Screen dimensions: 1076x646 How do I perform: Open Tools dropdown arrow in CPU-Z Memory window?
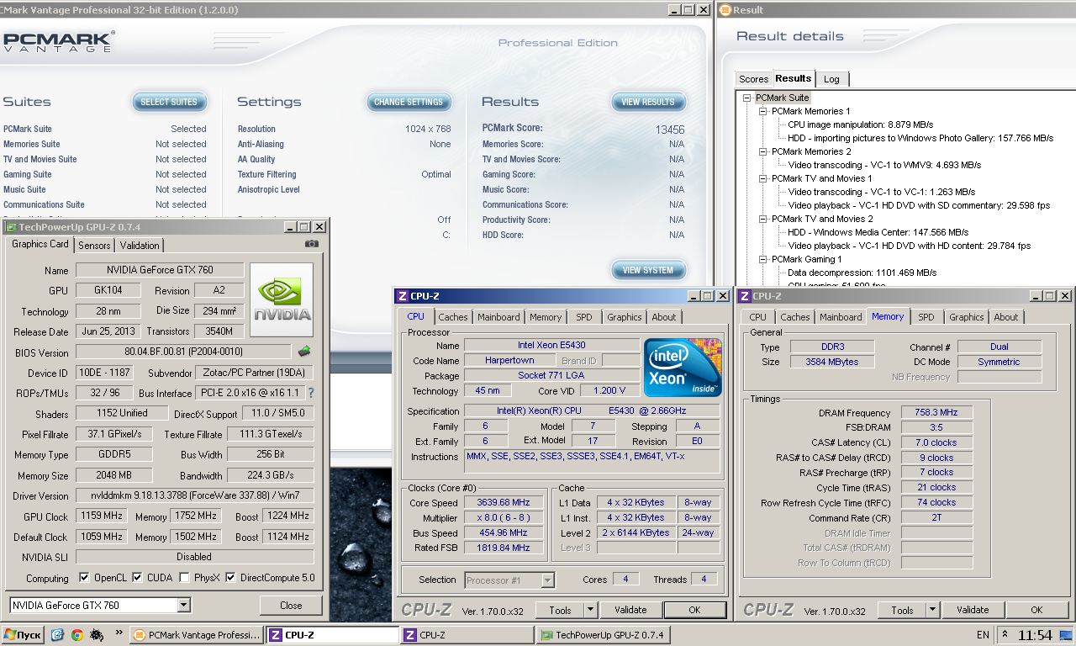[x=932, y=611]
